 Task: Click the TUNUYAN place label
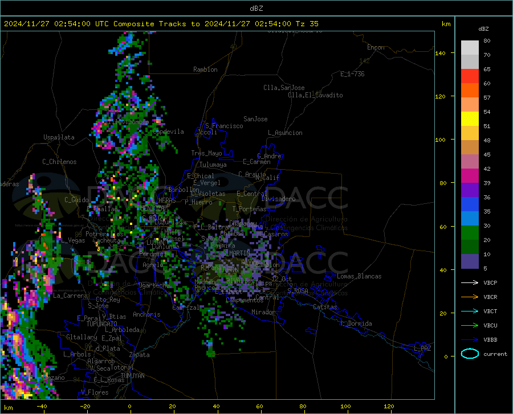pos(132,376)
